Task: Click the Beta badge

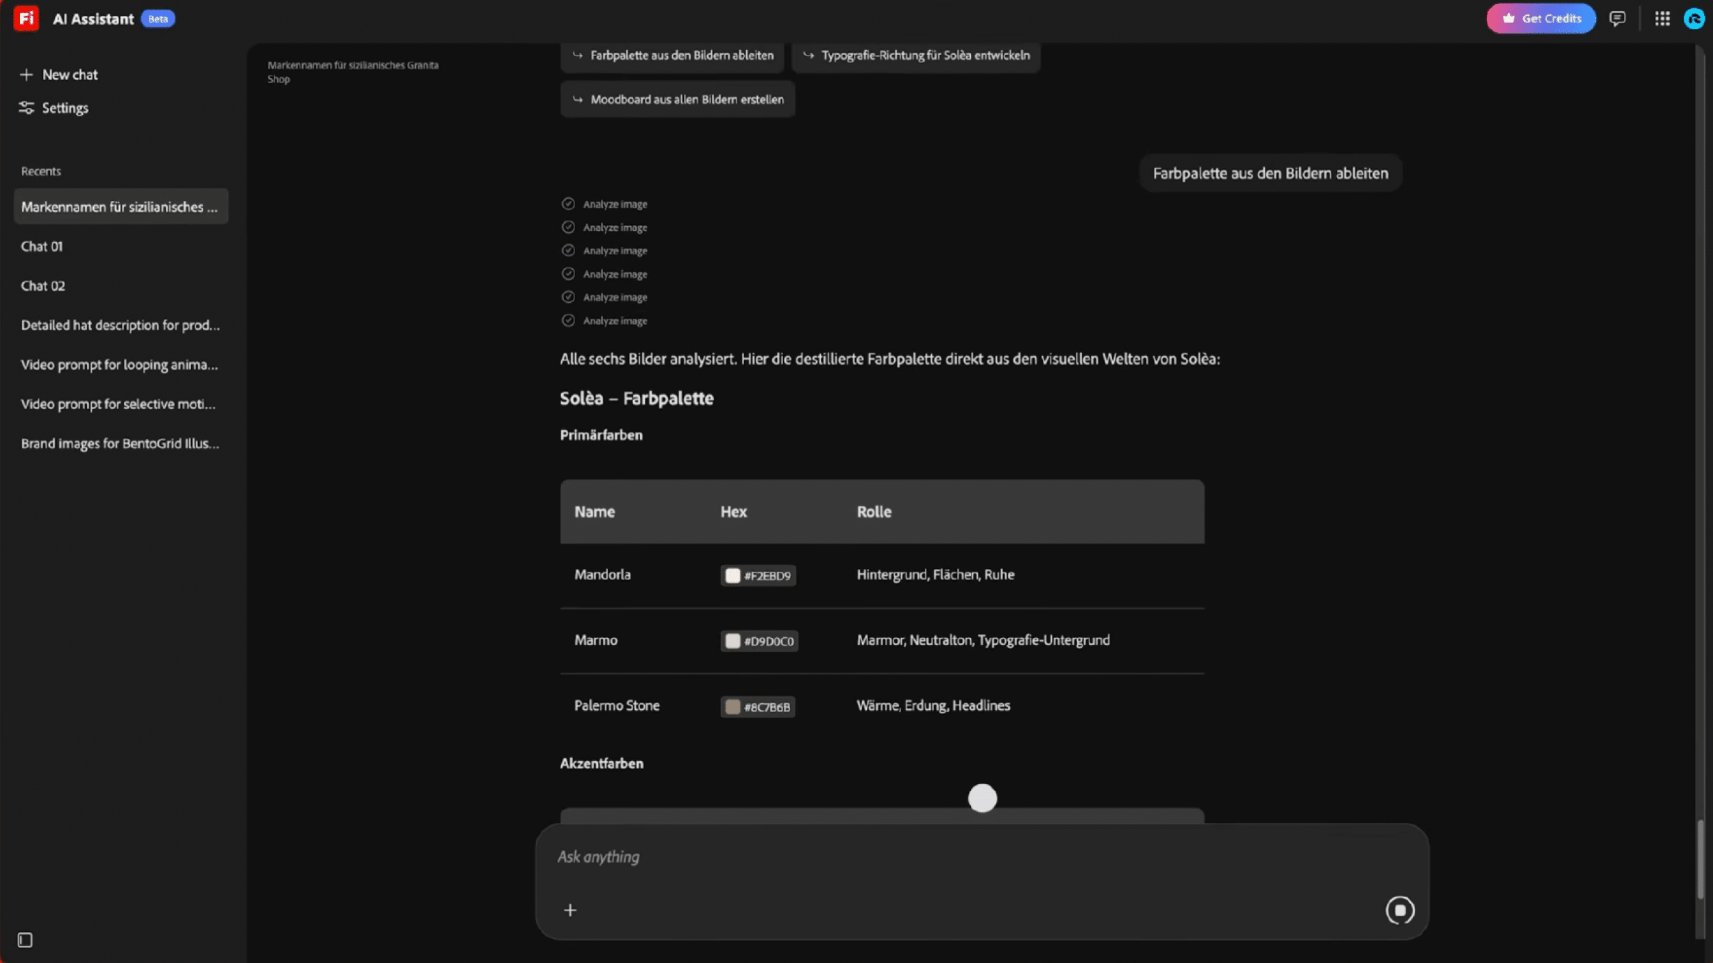Action: (x=158, y=19)
